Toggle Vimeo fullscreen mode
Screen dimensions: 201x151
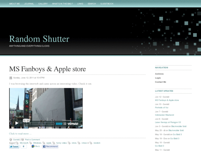(65, 124)
